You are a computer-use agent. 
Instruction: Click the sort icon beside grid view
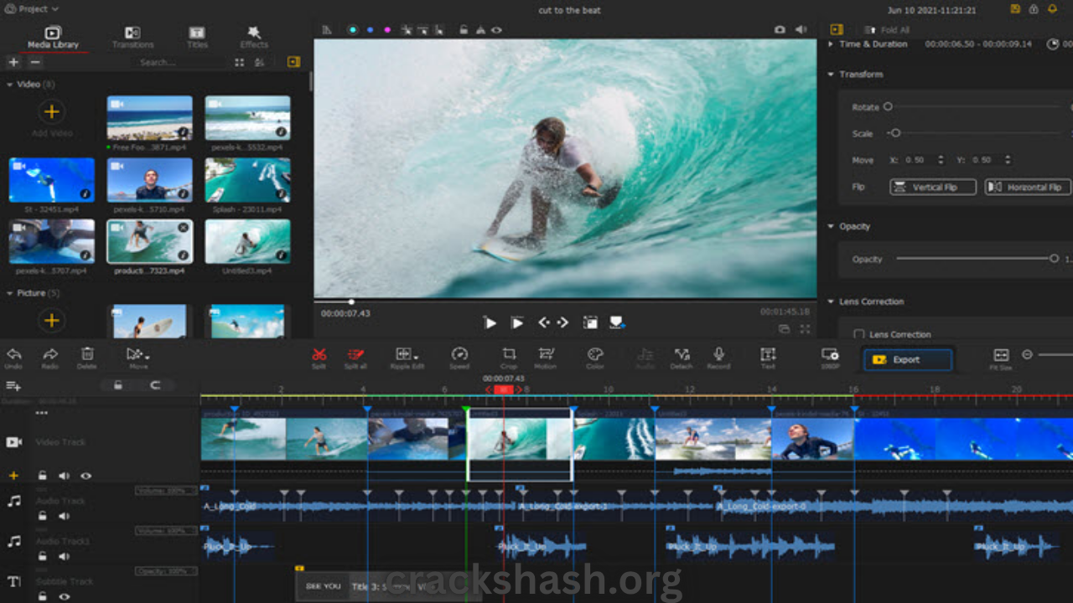pyautogui.click(x=260, y=62)
